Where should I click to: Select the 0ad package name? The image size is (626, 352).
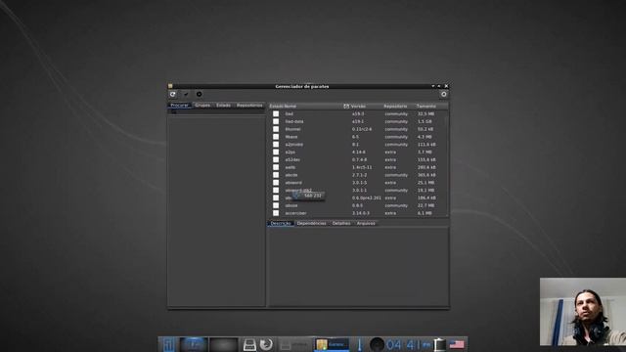pyautogui.click(x=290, y=114)
